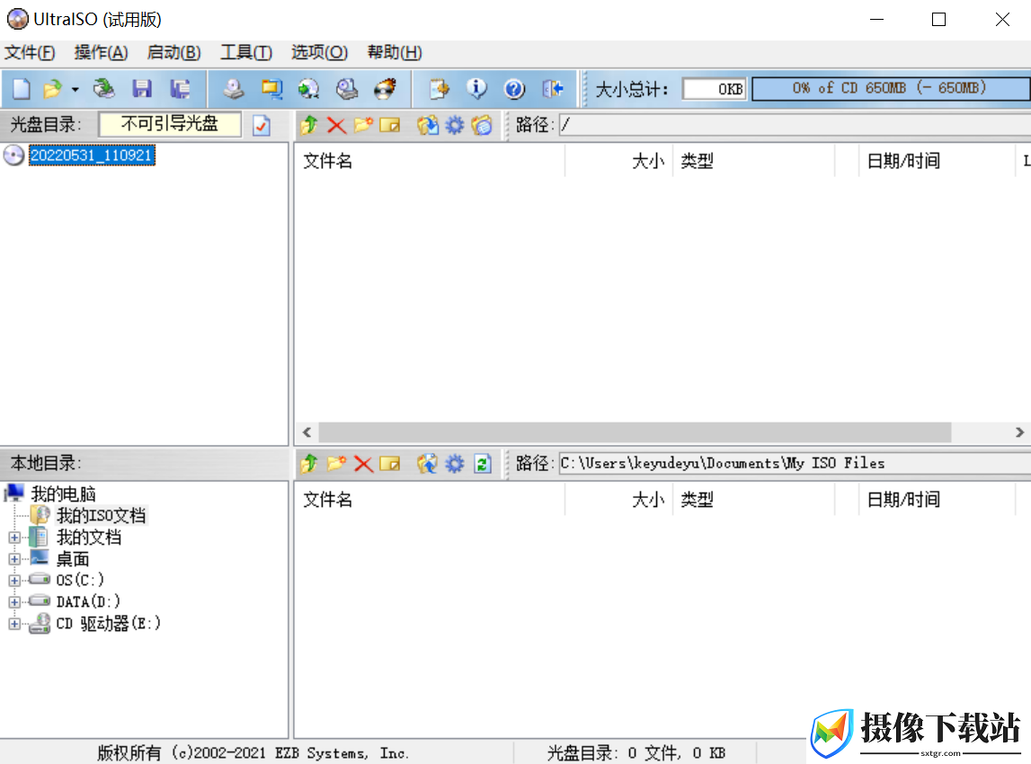Select 我的电脑 in the local tree
The height and width of the screenshot is (764, 1031).
(x=63, y=493)
